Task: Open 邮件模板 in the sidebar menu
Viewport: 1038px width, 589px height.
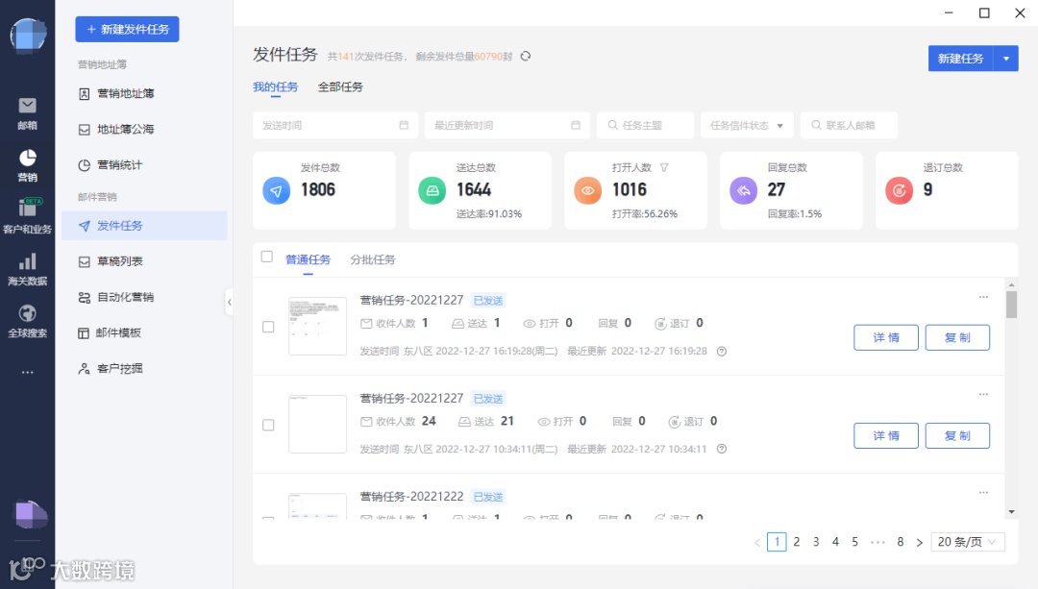Action: pyautogui.click(x=144, y=332)
